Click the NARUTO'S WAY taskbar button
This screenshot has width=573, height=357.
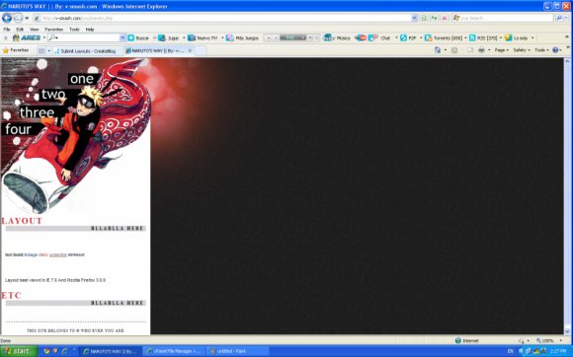pyautogui.click(x=111, y=351)
